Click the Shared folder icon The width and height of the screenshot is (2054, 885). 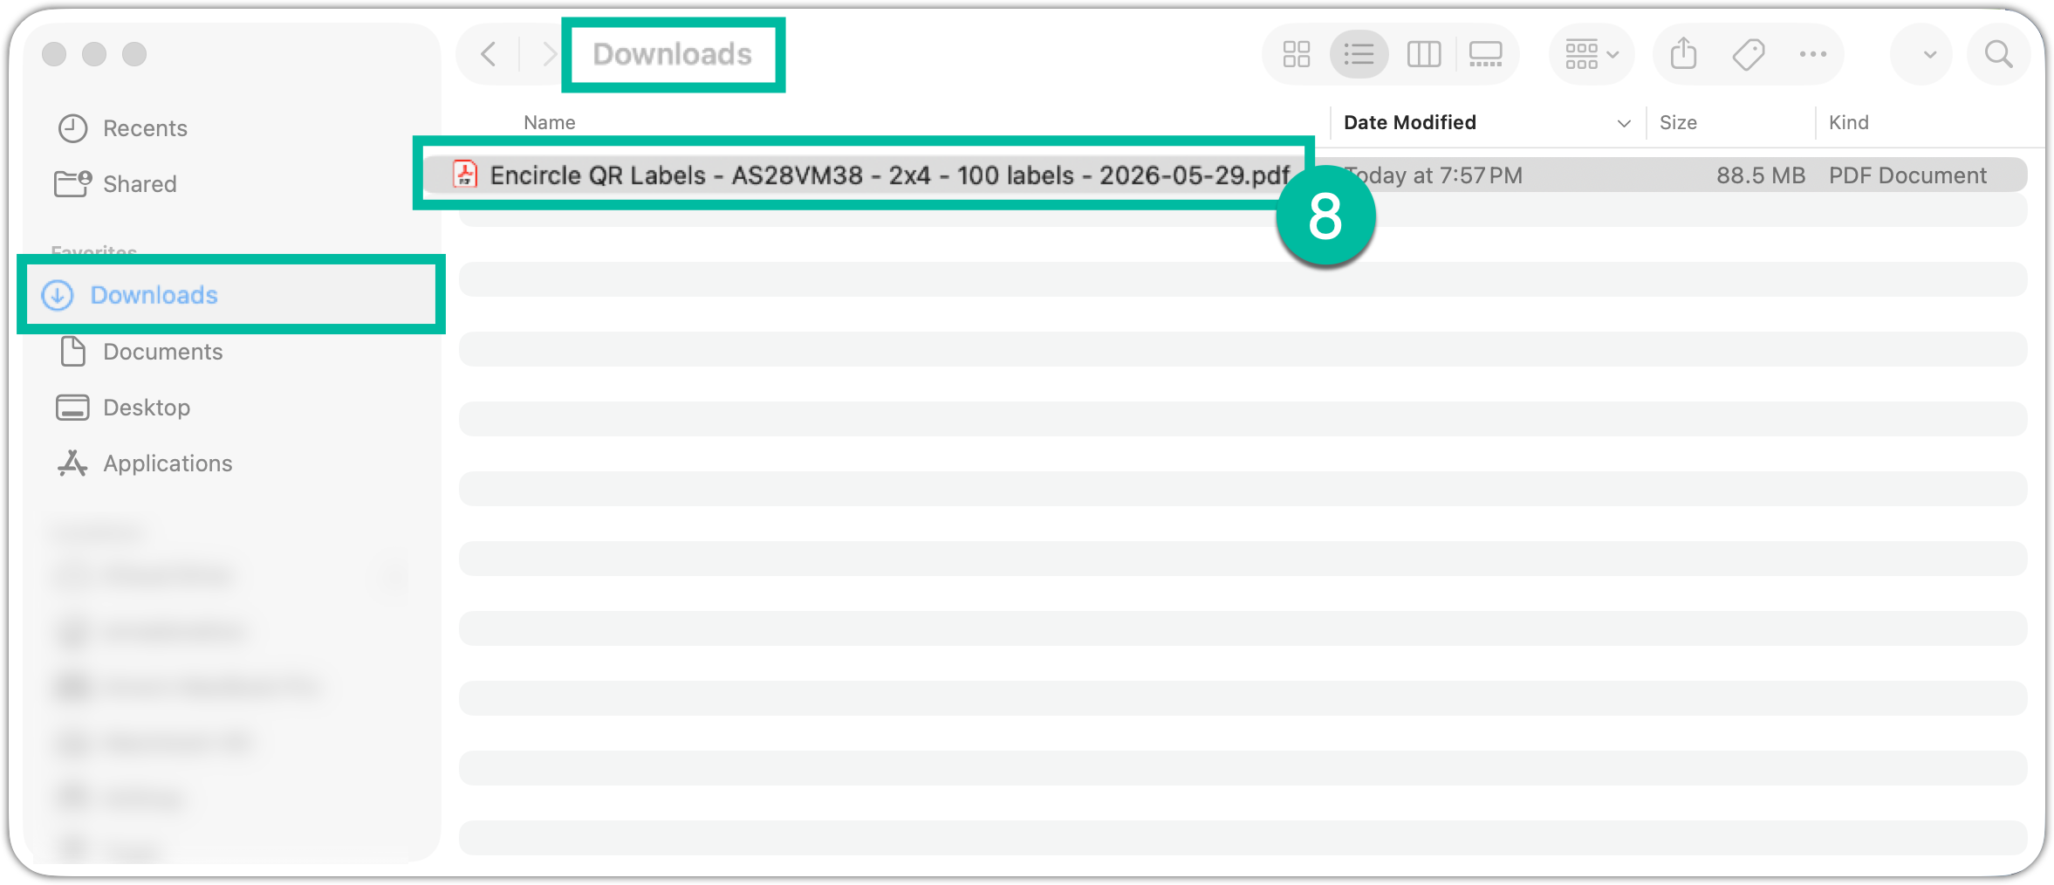click(72, 184)
